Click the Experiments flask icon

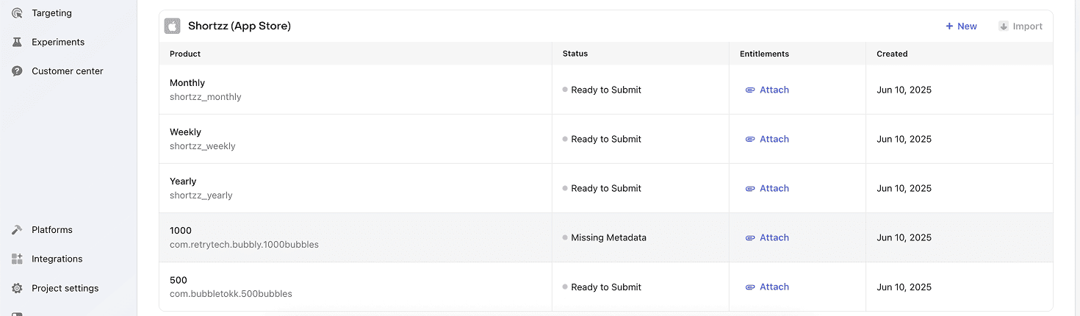point(17,43)
